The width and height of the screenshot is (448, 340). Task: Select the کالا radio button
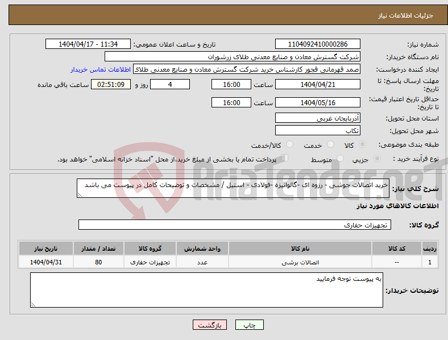[x=362, y=144]
